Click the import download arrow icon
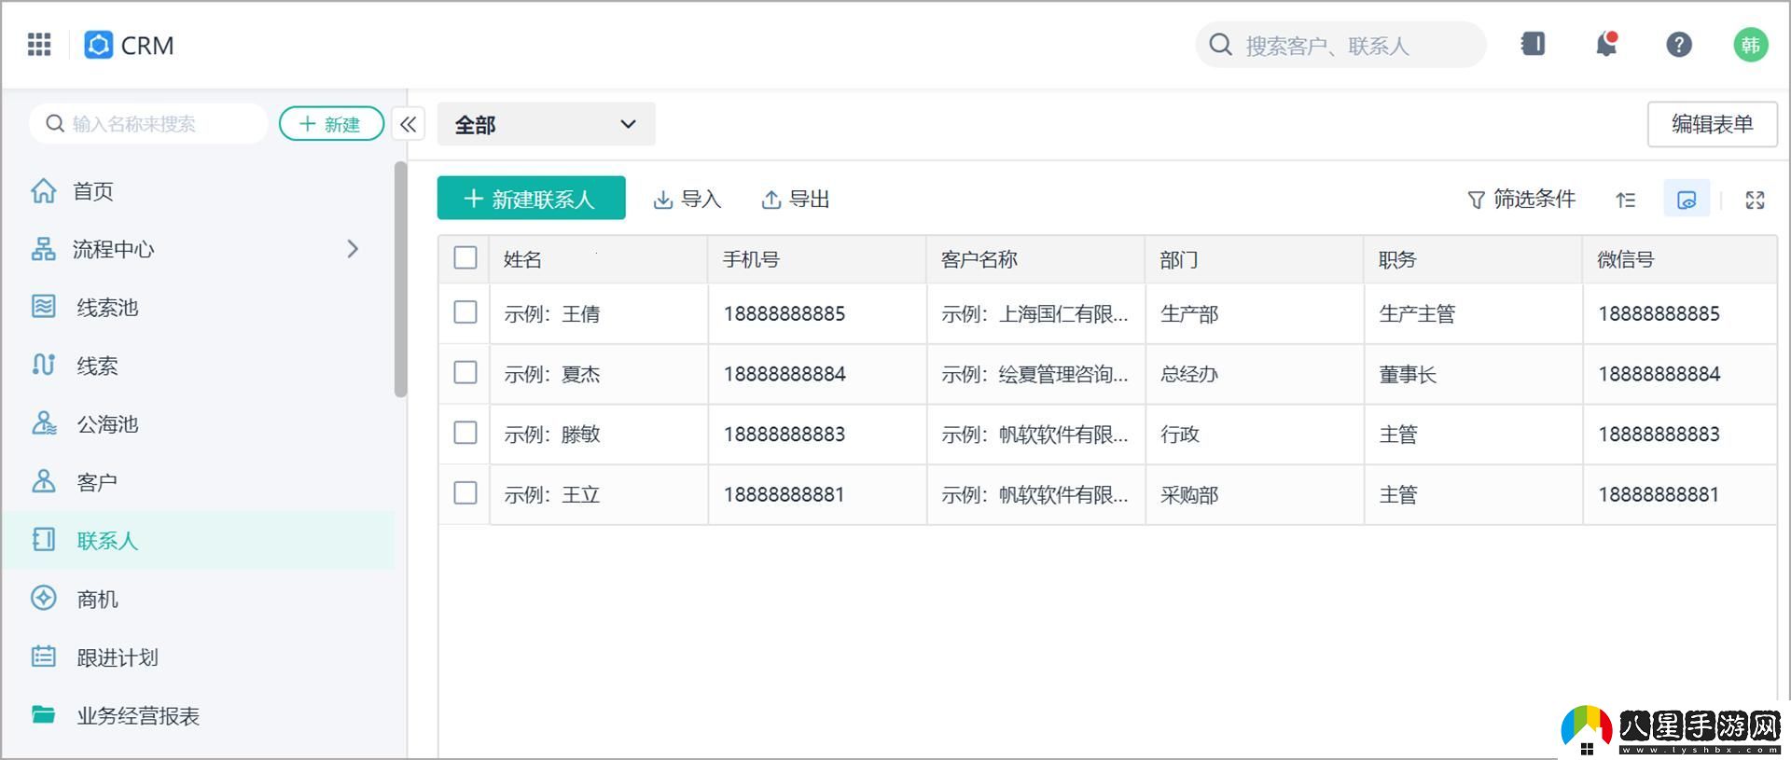This screenshot has height=760, width=1791. [x=663, y=200]
